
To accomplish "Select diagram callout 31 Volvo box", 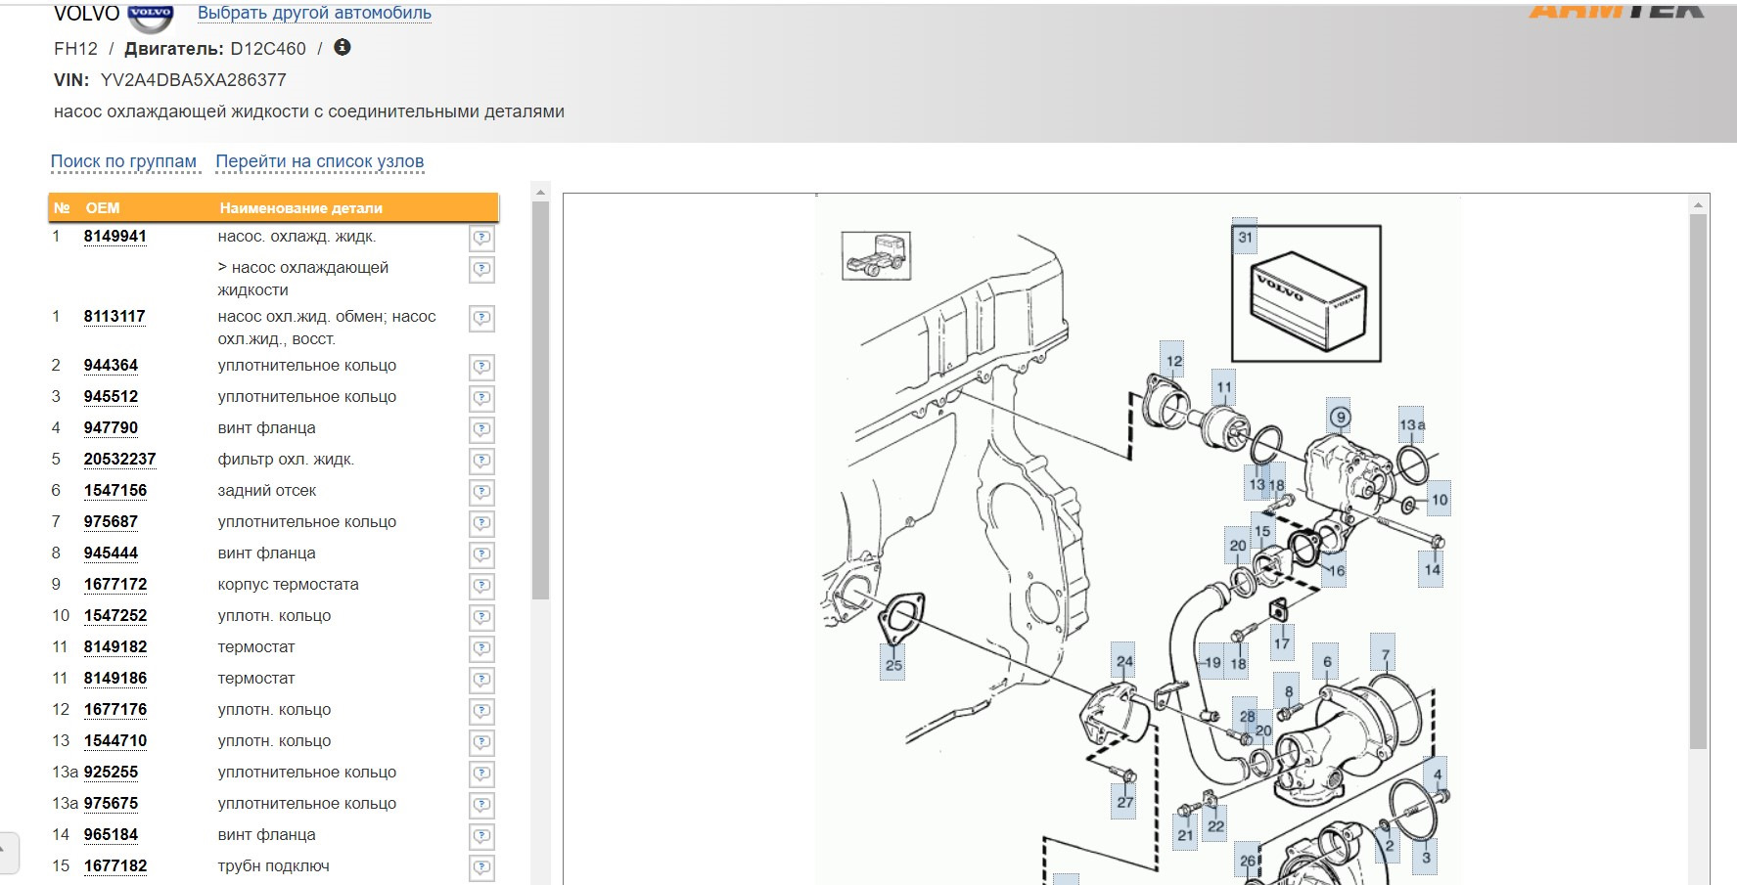I will point(1245,237).
